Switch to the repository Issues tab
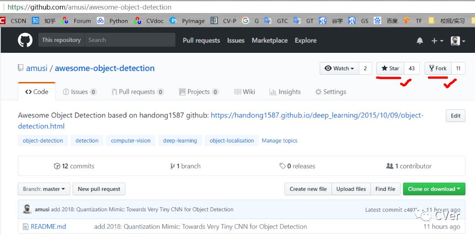This screenshot has width=475, height=235. [79, 92]
